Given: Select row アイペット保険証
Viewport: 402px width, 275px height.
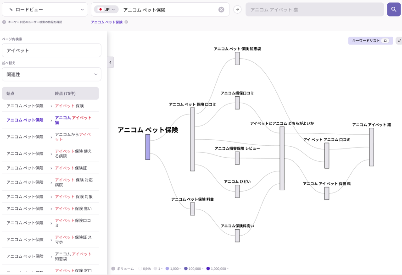Looking at the screenshot, I should point(50,168).
